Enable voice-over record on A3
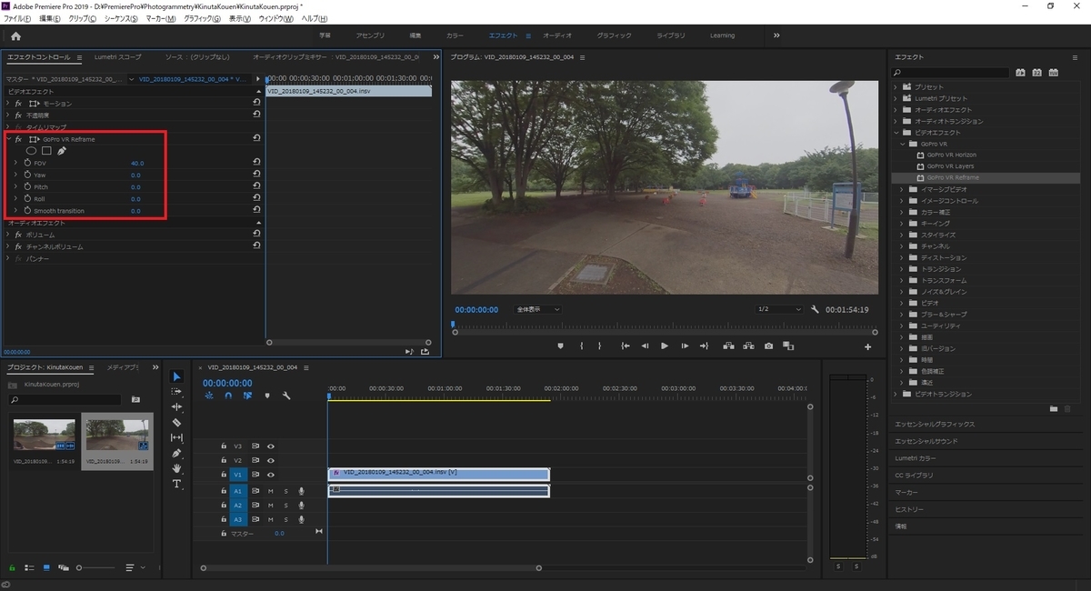Viewport: 1091px width, 591px height. (301, 519)
